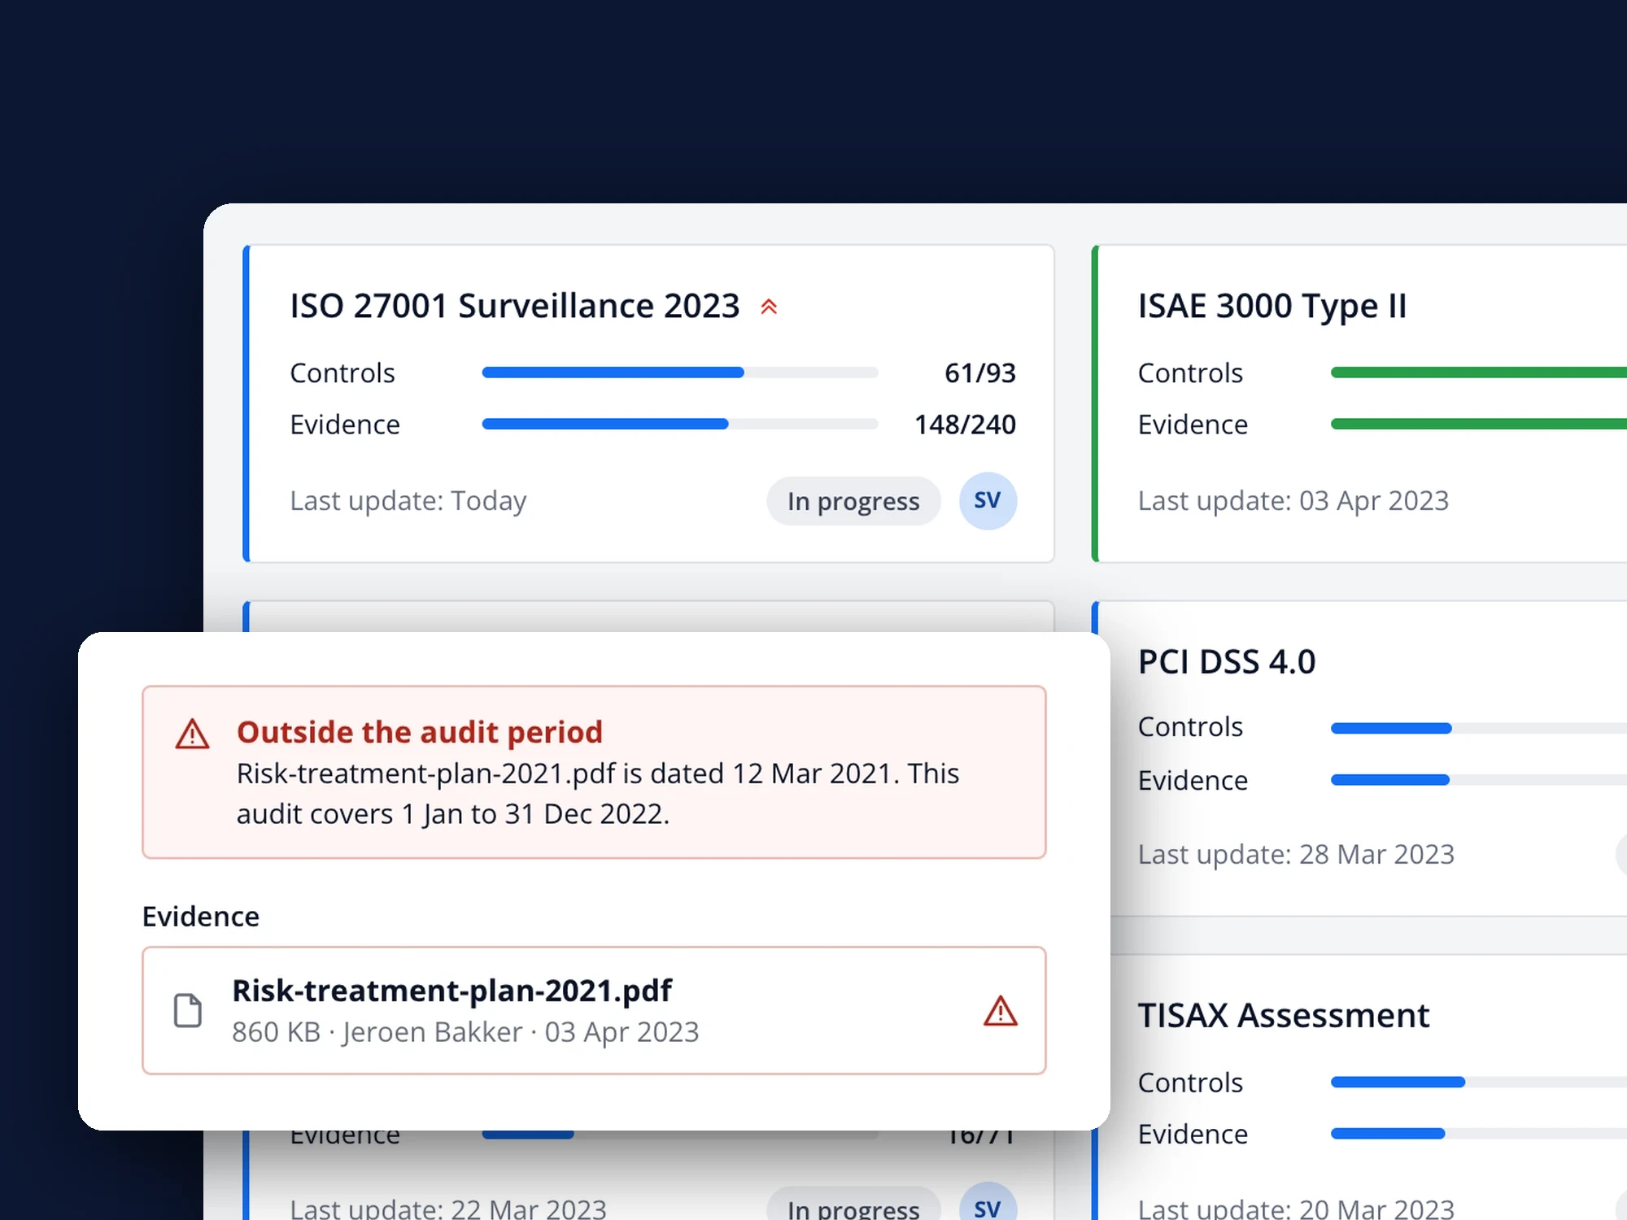This screenshot has height=1220, width=1627.
Task: Open the PCI DSS 4.0 audit card
Action: (1226, 661)
